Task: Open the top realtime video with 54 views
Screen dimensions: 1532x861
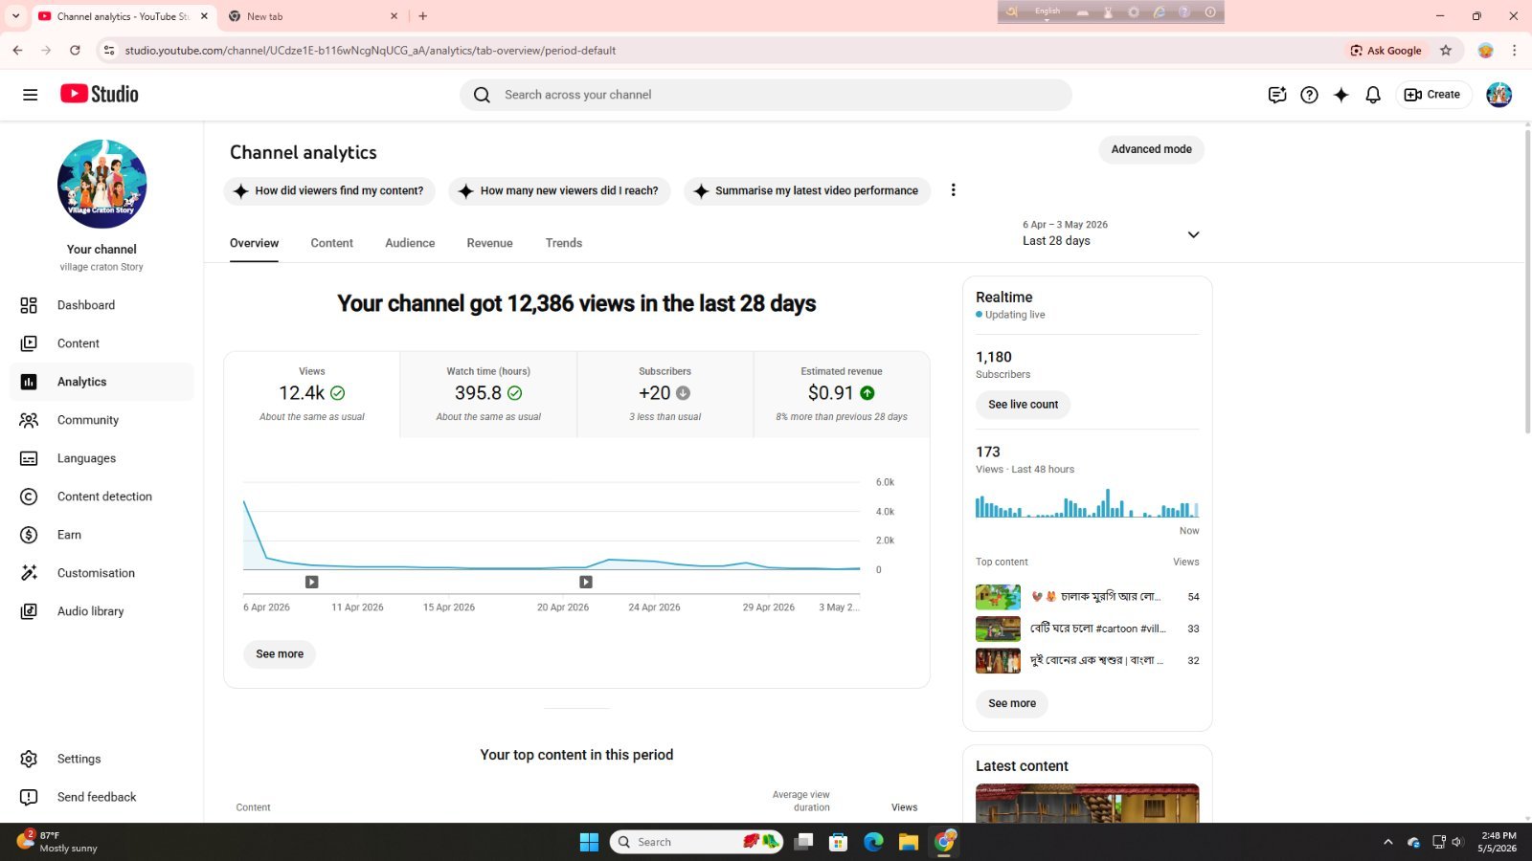Action: tap(1087, 597)
